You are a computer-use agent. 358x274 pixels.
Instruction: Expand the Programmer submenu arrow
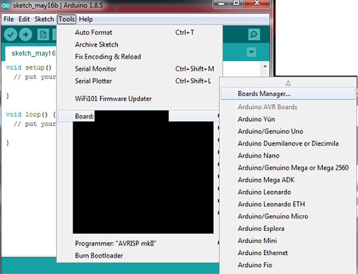pyautogui.click(x=217, y=244)
